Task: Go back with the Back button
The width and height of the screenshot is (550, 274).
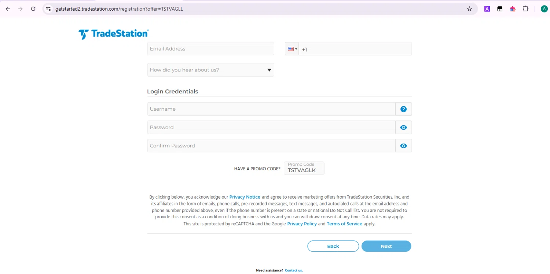Action: point(333,246)
